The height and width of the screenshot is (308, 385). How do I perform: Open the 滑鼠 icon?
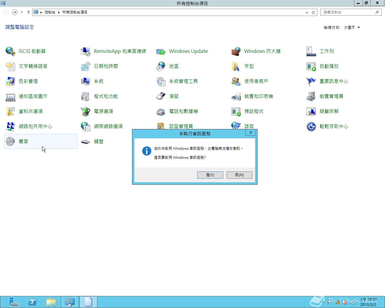tap(161, 96)
